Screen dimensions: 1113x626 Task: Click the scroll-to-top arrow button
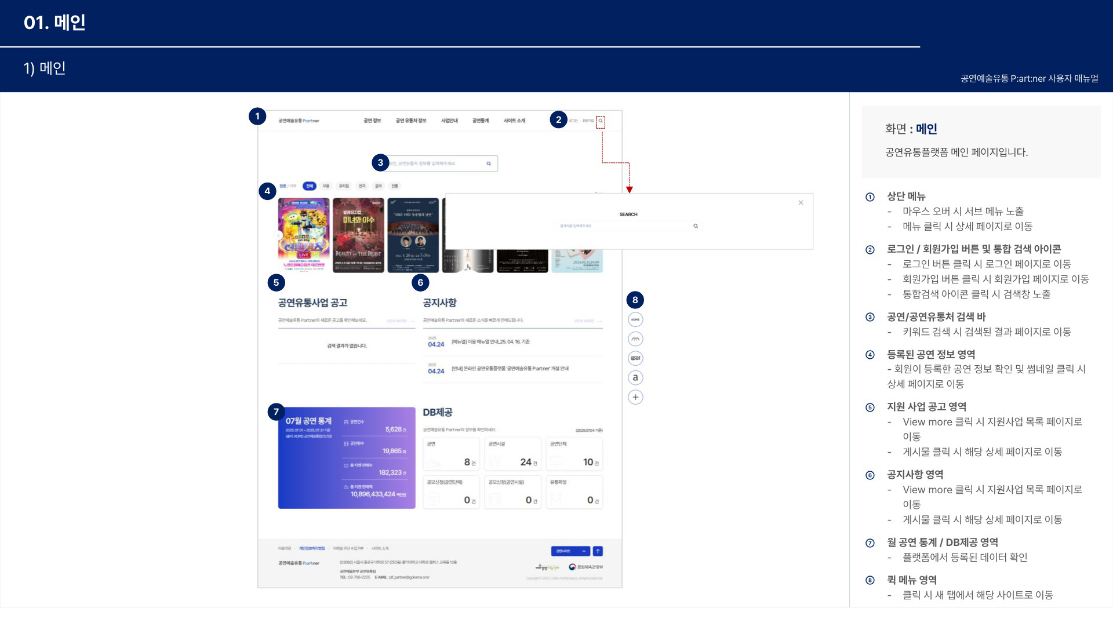(598, 551)
